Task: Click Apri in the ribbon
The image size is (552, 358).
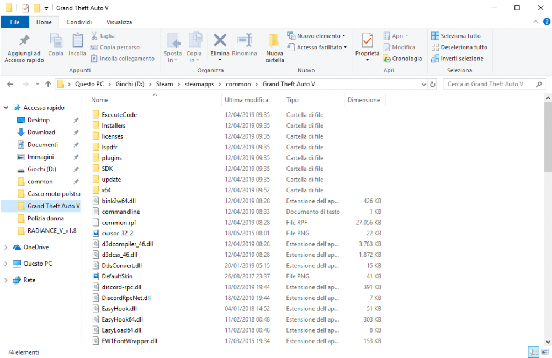Action: (396, 36)
